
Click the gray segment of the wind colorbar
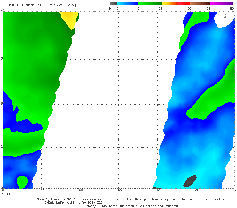pyautogui.click(x=113, y=4)
